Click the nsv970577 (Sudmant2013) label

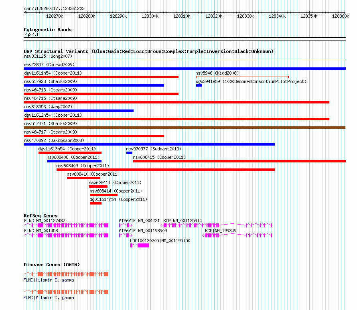(154, 149)
